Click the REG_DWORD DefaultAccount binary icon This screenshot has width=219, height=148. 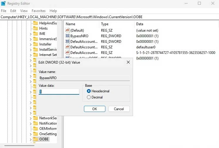(68, 41)
